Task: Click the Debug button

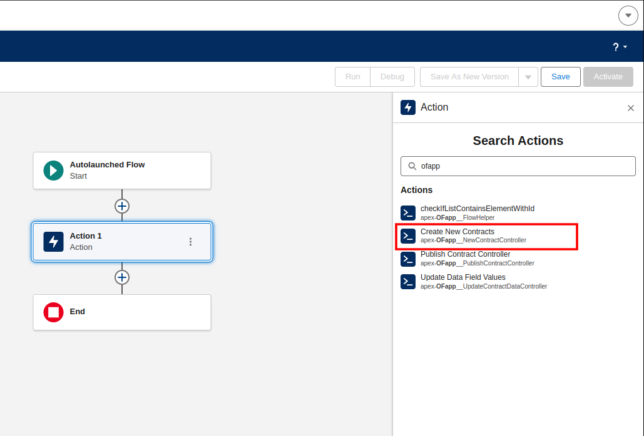Action: point(392,77)
